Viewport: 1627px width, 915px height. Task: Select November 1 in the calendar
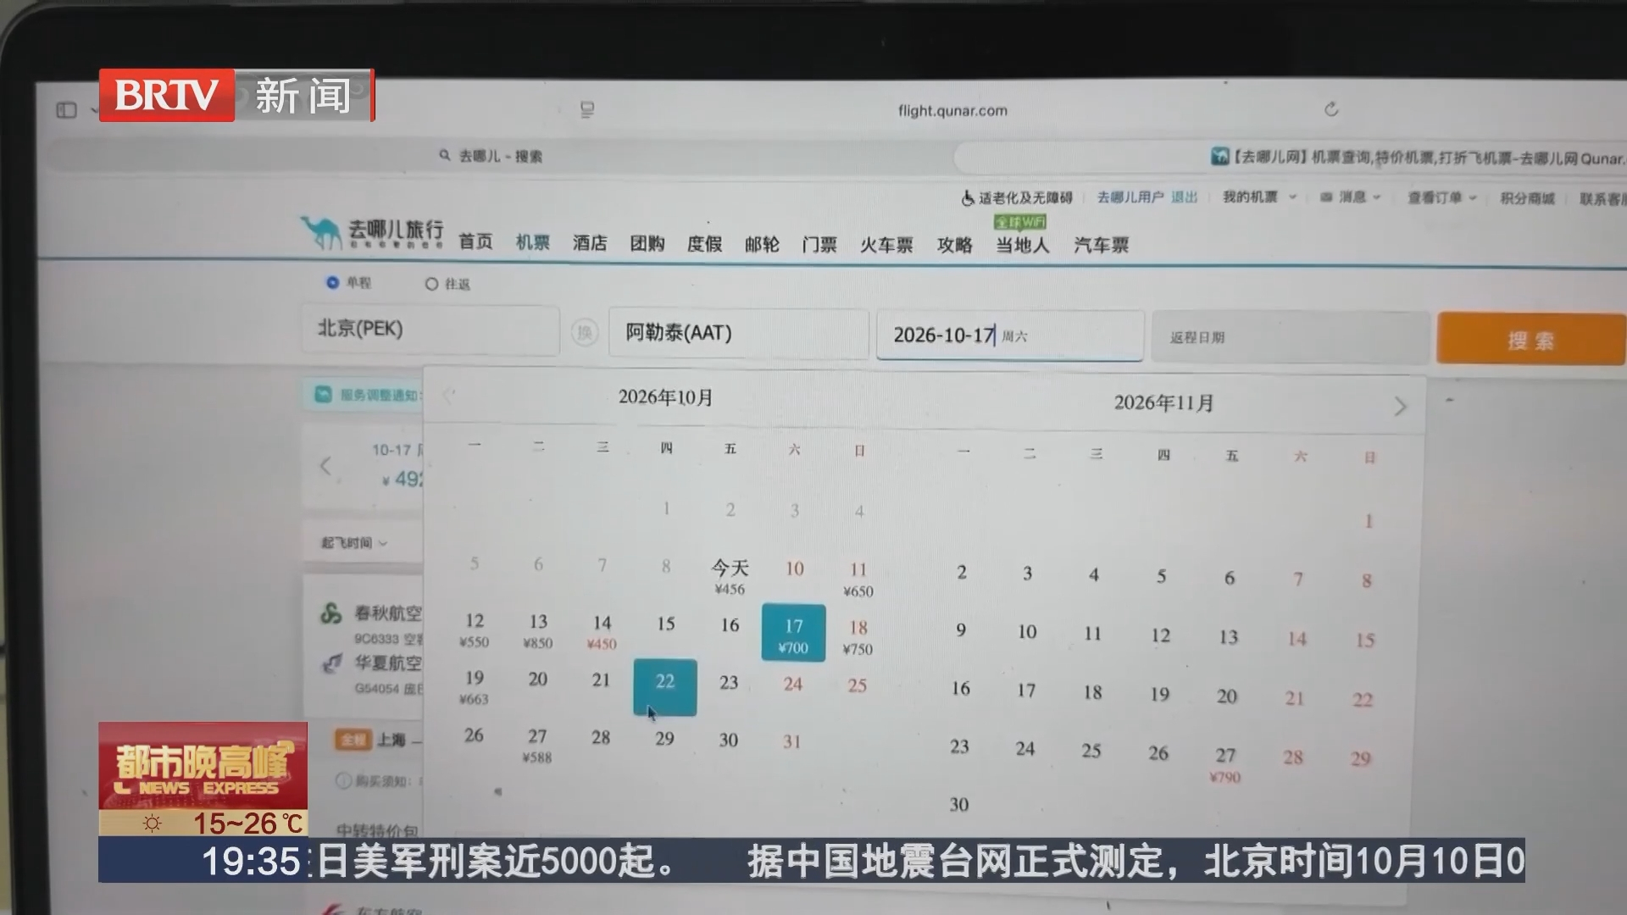tap(1368, 521)
